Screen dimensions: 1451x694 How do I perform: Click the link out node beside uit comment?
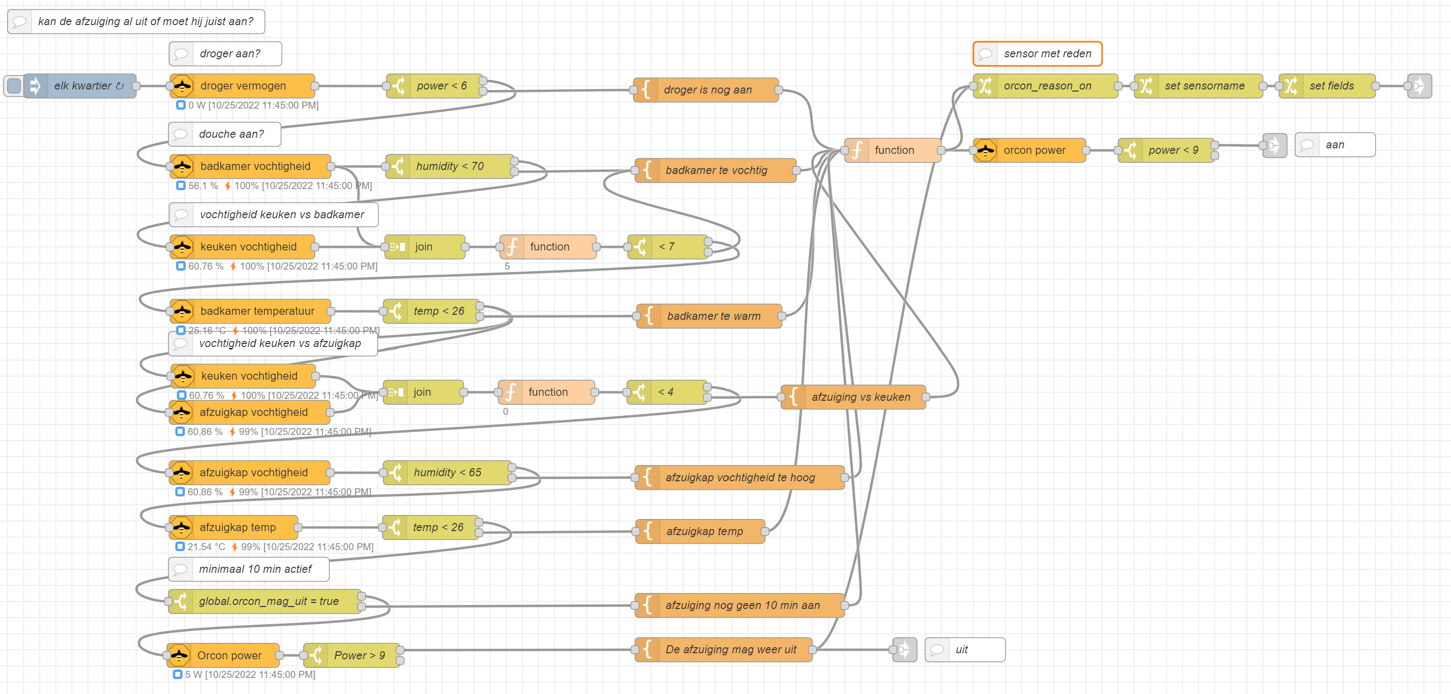tap(905, 650)
